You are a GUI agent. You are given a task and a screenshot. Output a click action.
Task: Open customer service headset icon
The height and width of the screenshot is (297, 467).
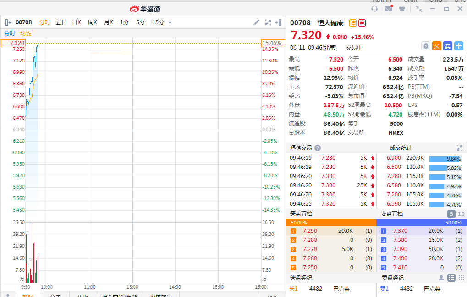(x=374, y=9)
